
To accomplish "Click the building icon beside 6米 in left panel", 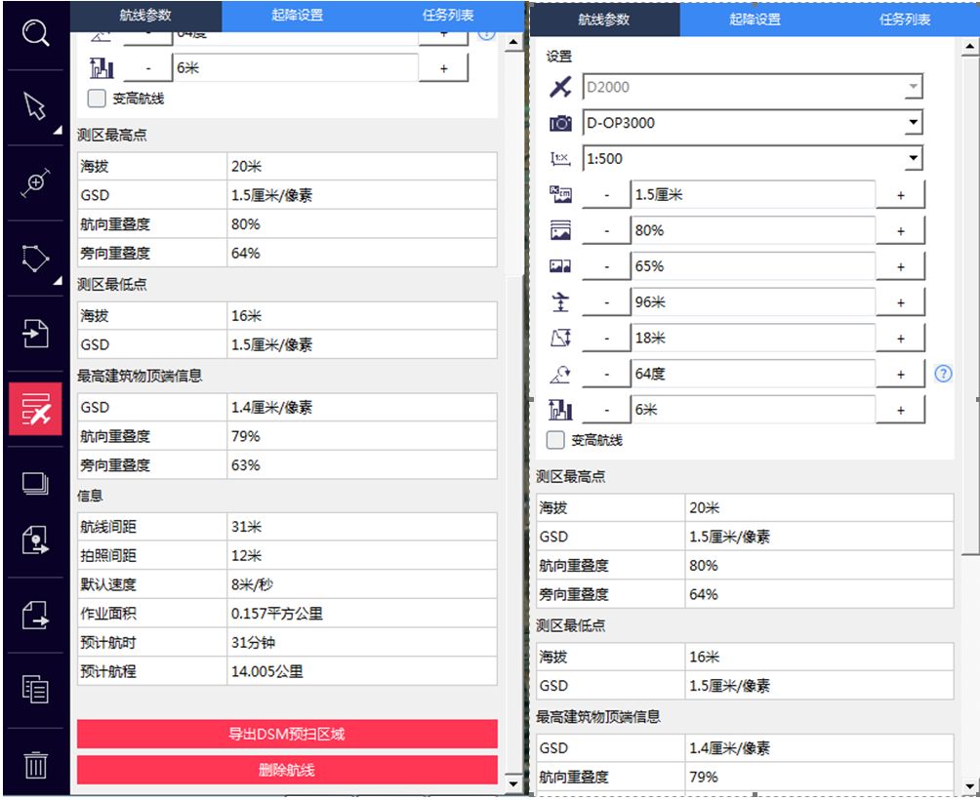I will (x=102, y=68).
